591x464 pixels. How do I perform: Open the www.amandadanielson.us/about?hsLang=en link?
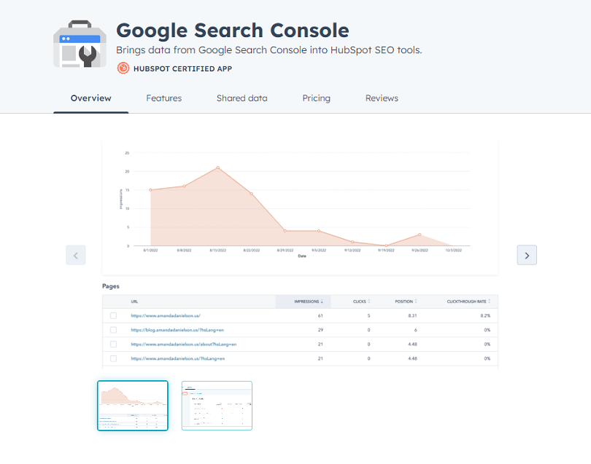(184, 345)
